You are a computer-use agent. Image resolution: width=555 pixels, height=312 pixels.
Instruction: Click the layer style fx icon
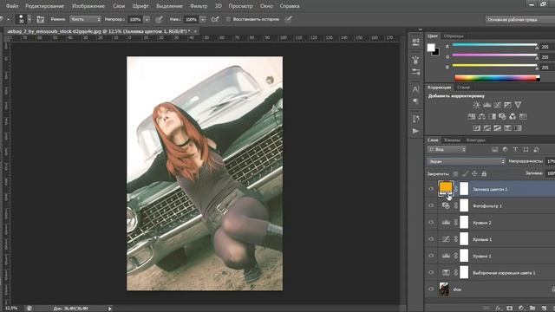(499, 309)
